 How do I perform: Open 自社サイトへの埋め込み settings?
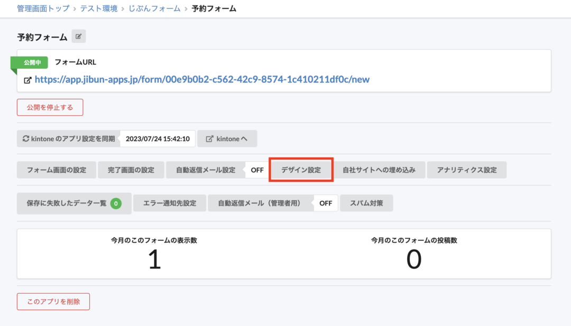[379, 170]
